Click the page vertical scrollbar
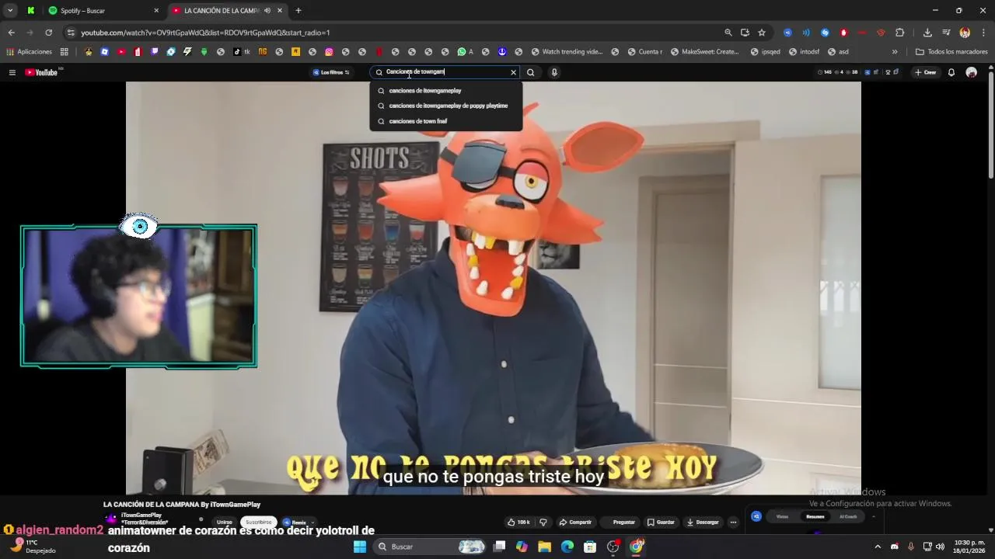This screenshot has width=995, height=559. pyautogui.click(x=991, y=124)
